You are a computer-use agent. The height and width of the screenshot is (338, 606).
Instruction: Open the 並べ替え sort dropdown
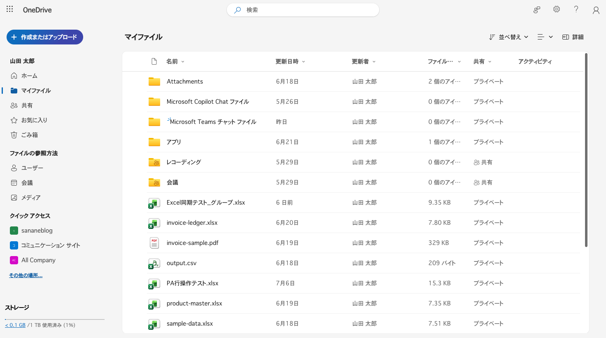(x=508, y=37)
